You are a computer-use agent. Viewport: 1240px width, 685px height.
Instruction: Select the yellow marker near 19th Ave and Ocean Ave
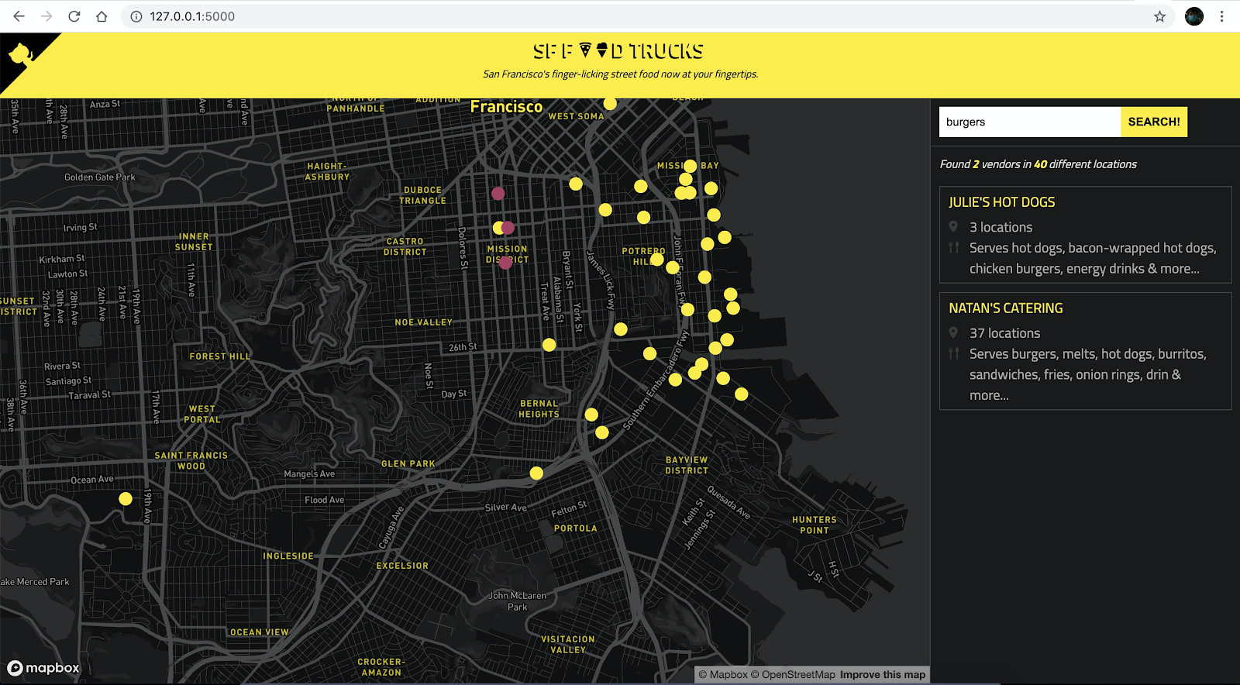click(126, 499)
